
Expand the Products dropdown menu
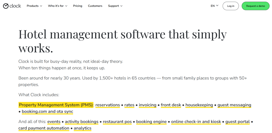(x=34, y=6)
